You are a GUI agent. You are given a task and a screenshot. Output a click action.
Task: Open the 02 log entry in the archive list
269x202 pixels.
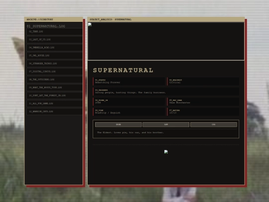pyautogui.click(x=55, y=31)
